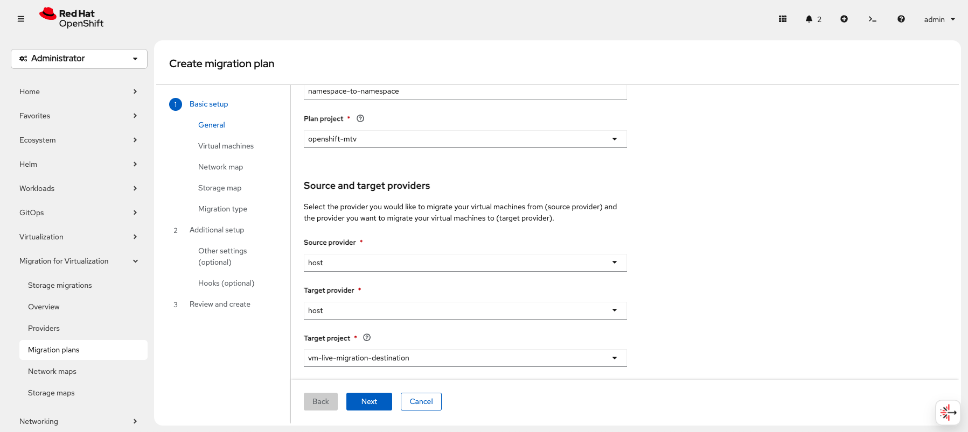Click the plus import icon
The width and height of the screenshot is (968, 432).
(844, 19)
